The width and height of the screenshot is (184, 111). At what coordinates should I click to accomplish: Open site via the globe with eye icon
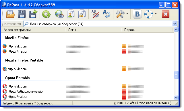[59, 14]
